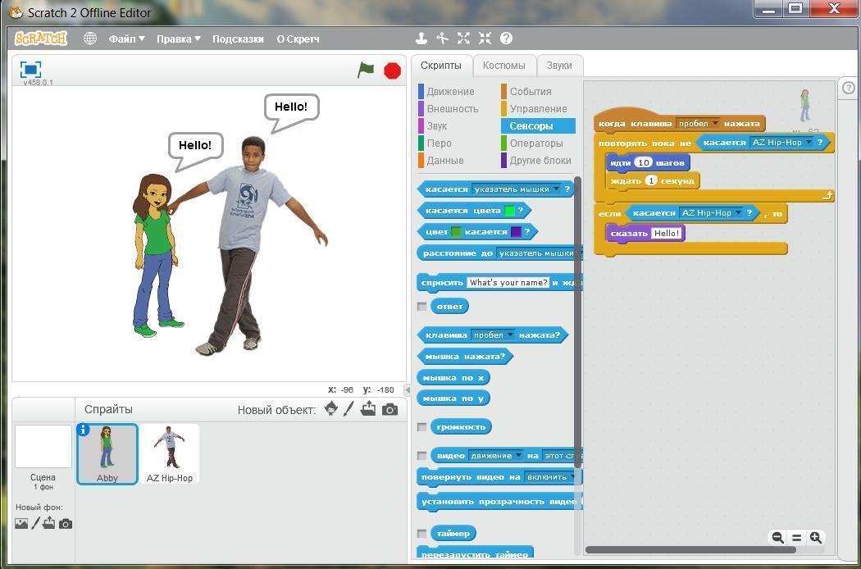861x569 pixels.
Task: Select the duplicate stamp tool
Action: pyautogui.click(x=421, y=39)
